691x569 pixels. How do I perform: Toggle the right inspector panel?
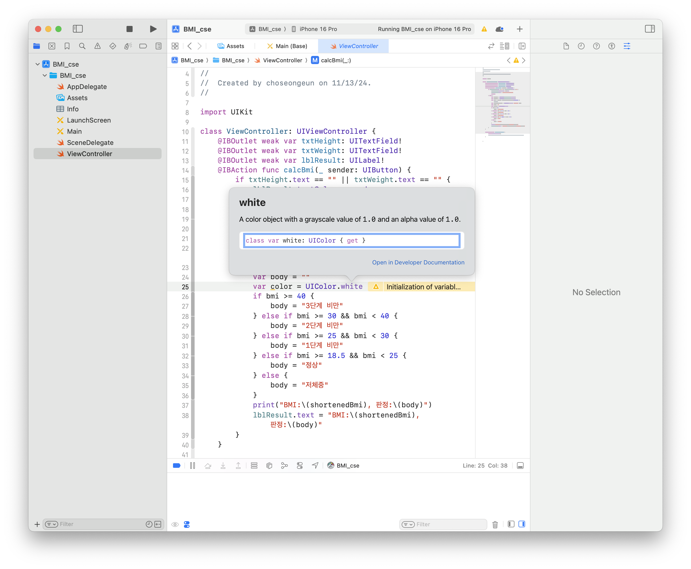[650, 29]
